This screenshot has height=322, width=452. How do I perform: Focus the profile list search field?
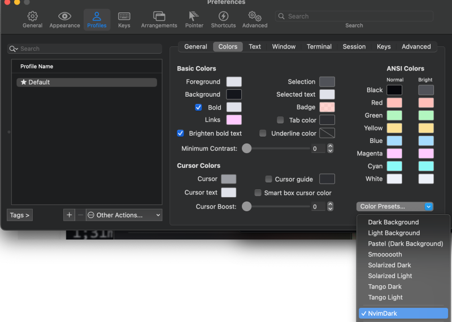[x=85, y=49]
